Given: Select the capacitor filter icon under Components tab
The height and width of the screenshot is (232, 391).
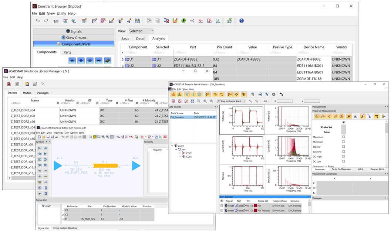Looking at the screenshot, I should [81, 61].
